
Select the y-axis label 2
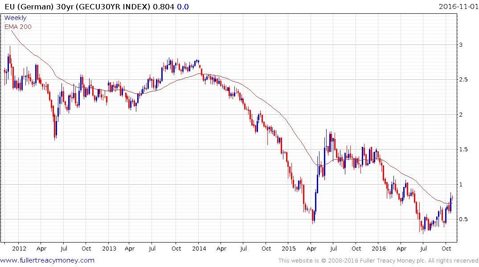pyautogui.click(x=461, y=115)
